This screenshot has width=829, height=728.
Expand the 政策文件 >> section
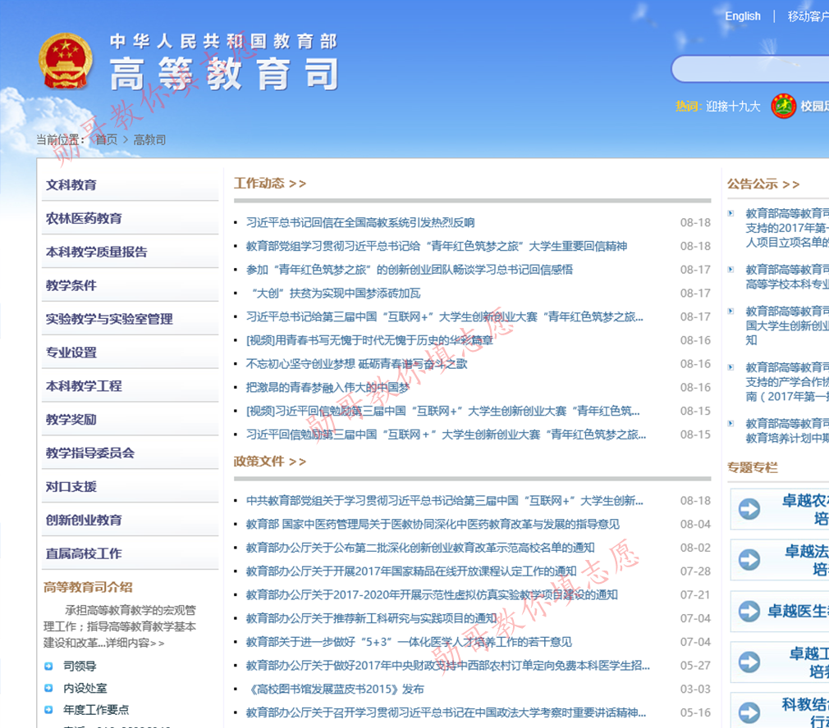click(x=270, y=462)
